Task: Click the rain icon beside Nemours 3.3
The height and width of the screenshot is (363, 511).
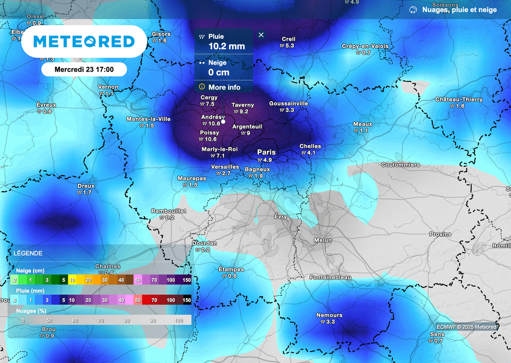Action: 323,322
